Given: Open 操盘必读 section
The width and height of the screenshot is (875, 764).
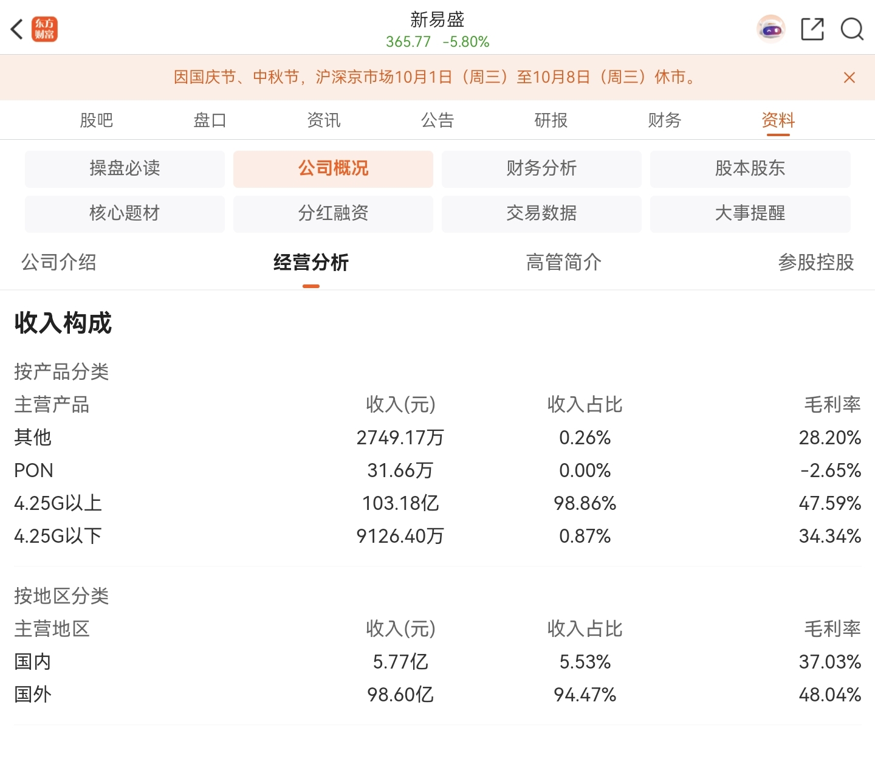Looking at the screenshot, I should coord(125,168).
